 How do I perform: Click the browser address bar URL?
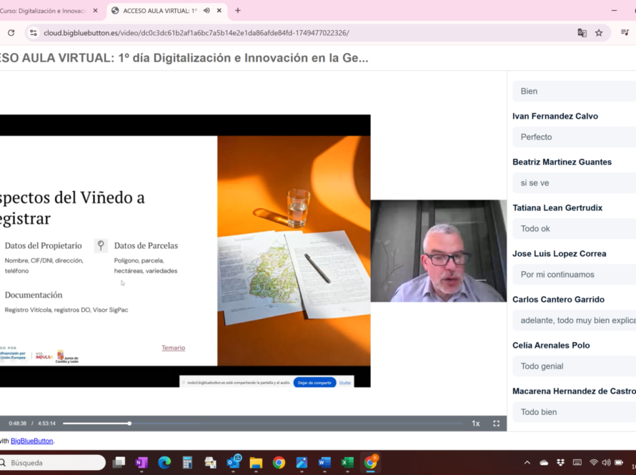(197, 33)
